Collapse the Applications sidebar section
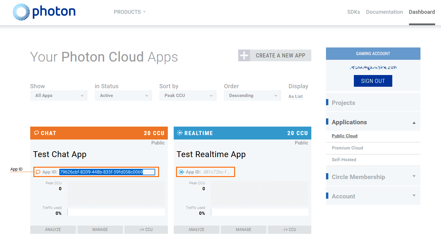441x245 pixels. click(414, 122)
